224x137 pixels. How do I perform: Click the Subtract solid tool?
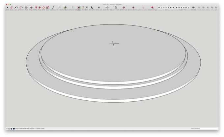(x=208, y=8)
